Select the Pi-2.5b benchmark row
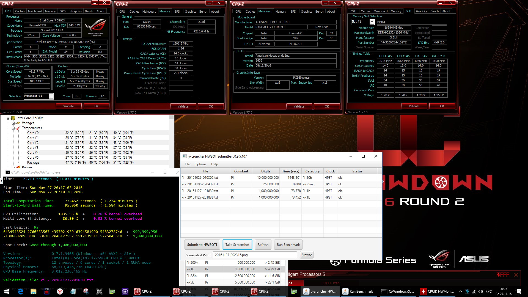 tap(235, 276)
